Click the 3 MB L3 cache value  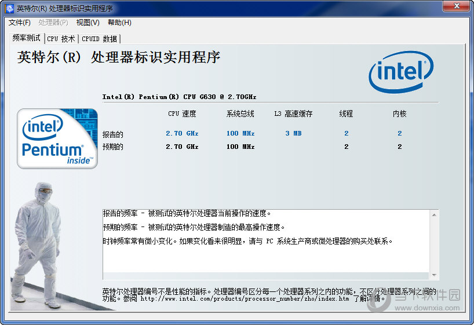(293, 133)
